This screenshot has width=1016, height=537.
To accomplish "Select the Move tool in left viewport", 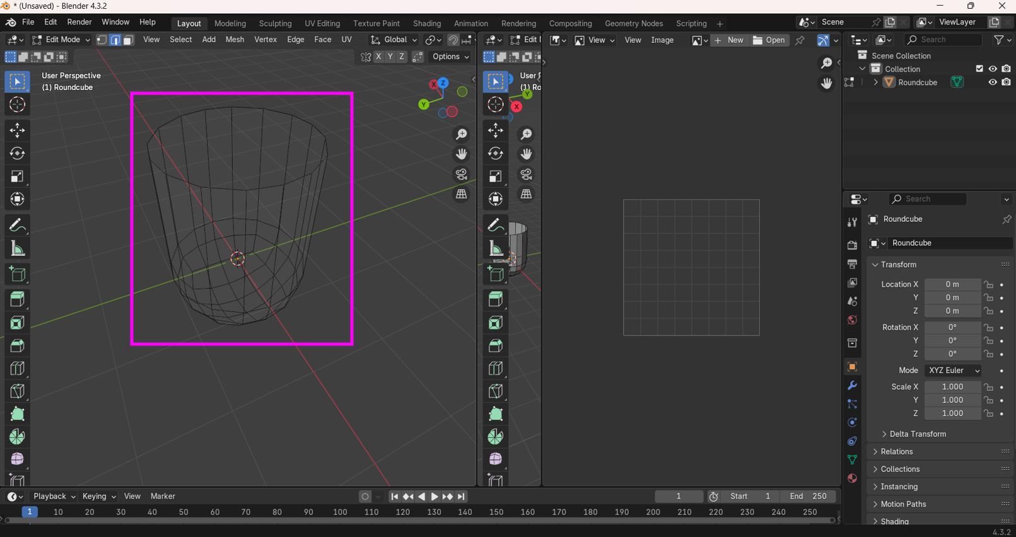I will tap(17, 130).
